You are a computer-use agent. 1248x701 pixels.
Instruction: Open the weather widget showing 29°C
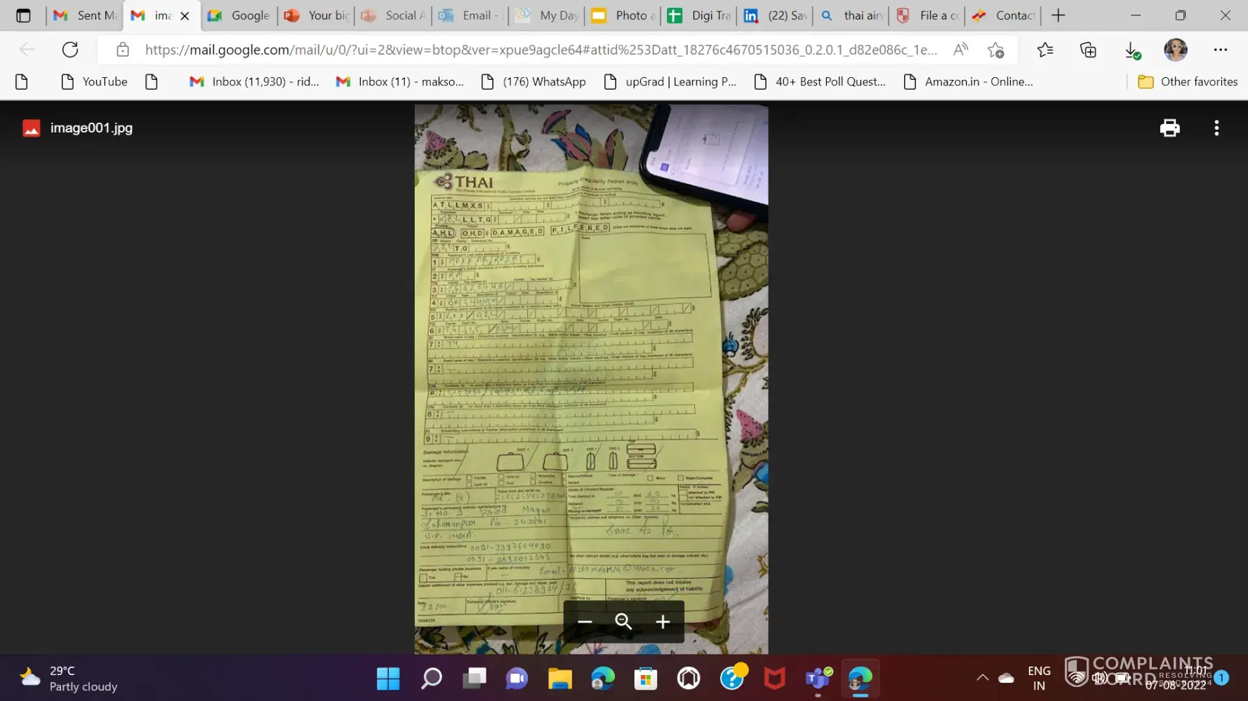pos(69,679)
